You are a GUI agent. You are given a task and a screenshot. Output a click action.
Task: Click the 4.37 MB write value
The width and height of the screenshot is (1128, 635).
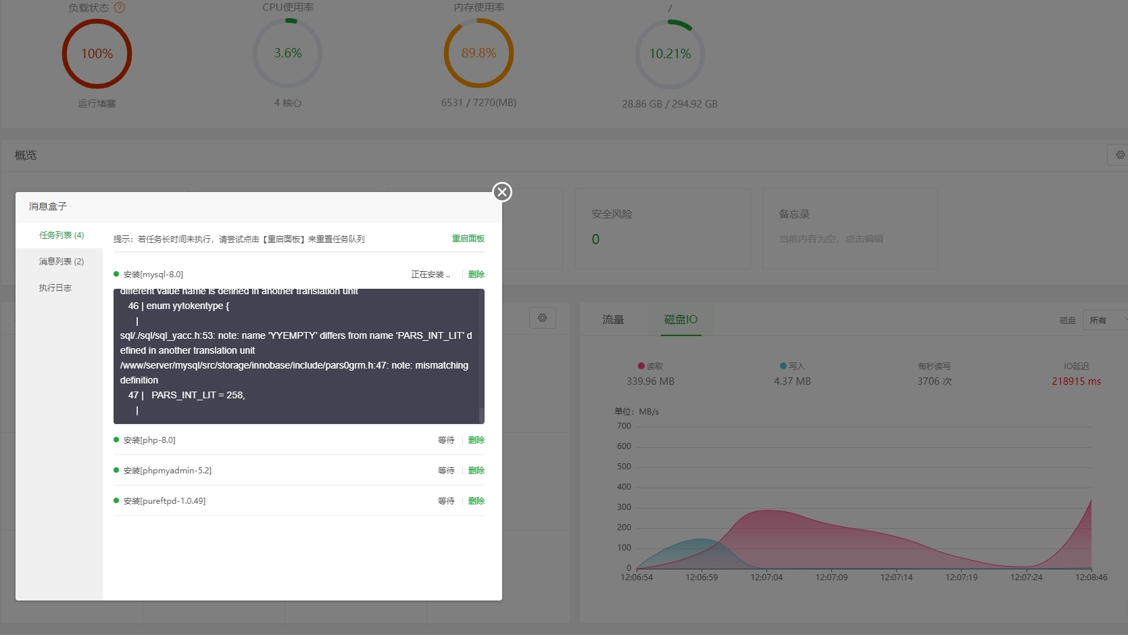792,381
